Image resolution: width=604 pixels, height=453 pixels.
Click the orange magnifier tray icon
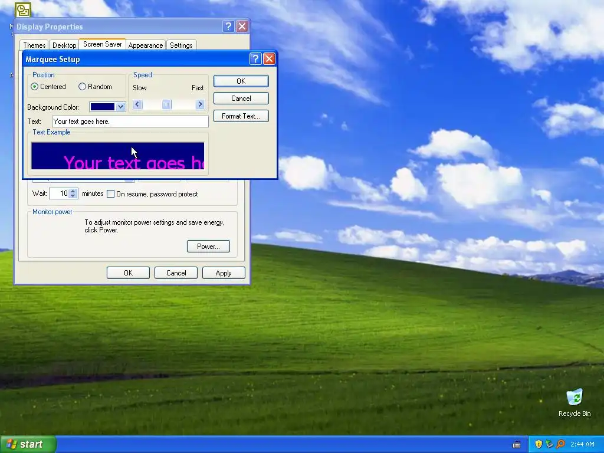[560, 444]
